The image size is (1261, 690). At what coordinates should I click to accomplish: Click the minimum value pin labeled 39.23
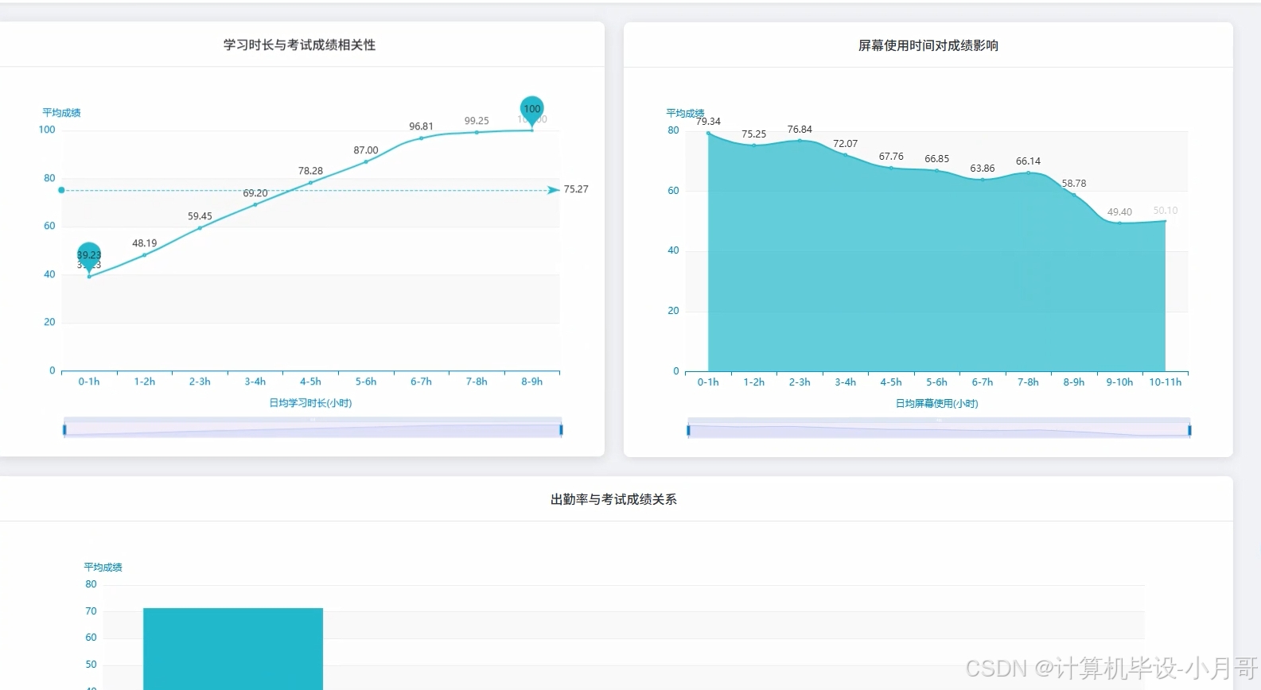89,256
